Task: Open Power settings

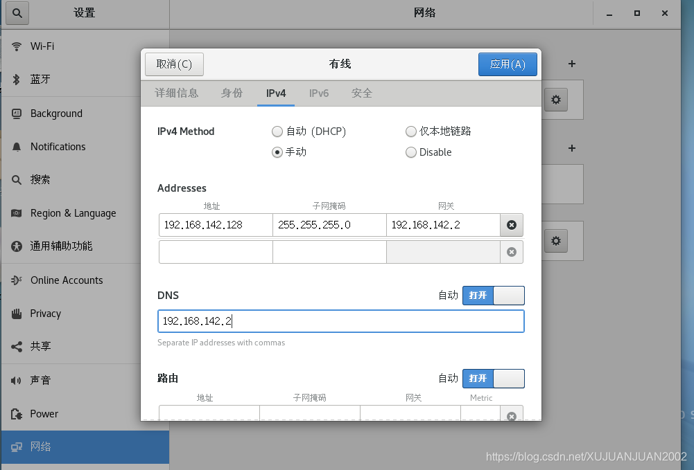Action: click(x=85, y=414)
